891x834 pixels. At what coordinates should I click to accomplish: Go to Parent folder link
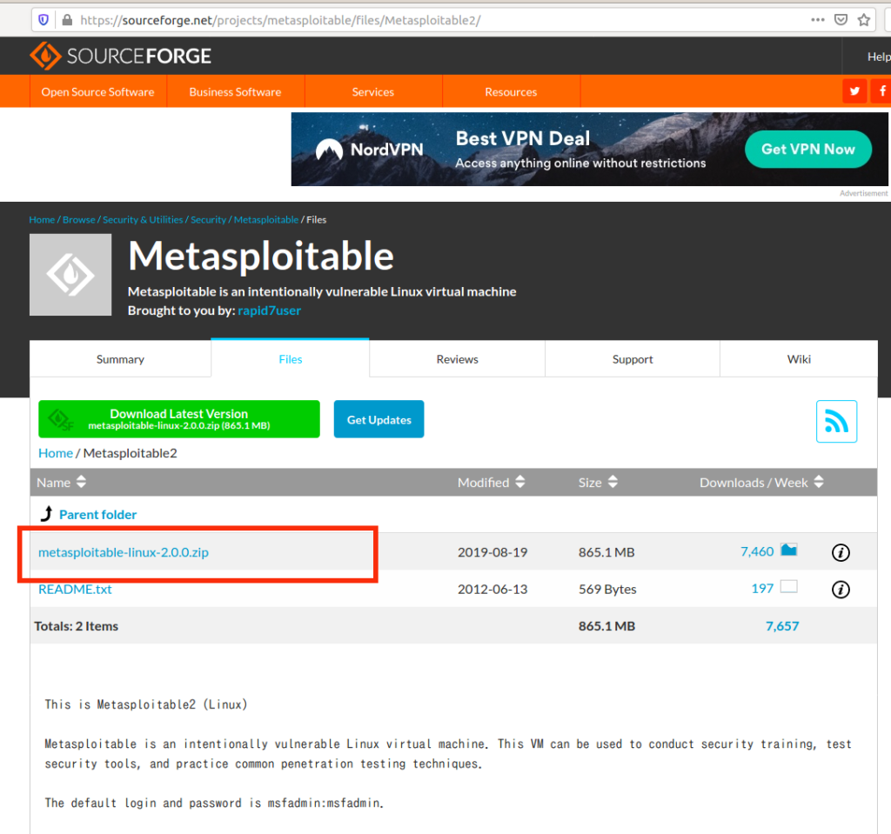[x=97, y=514]
